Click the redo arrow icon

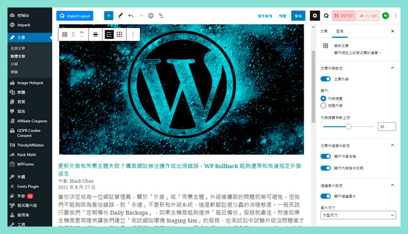click(141, 16)
